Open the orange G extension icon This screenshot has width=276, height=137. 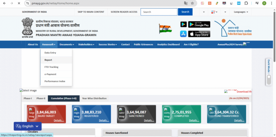click(210, 3)
